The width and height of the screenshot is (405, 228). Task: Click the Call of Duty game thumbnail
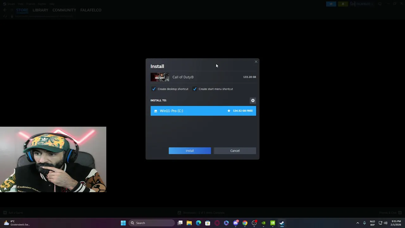(x=160, y=77)
